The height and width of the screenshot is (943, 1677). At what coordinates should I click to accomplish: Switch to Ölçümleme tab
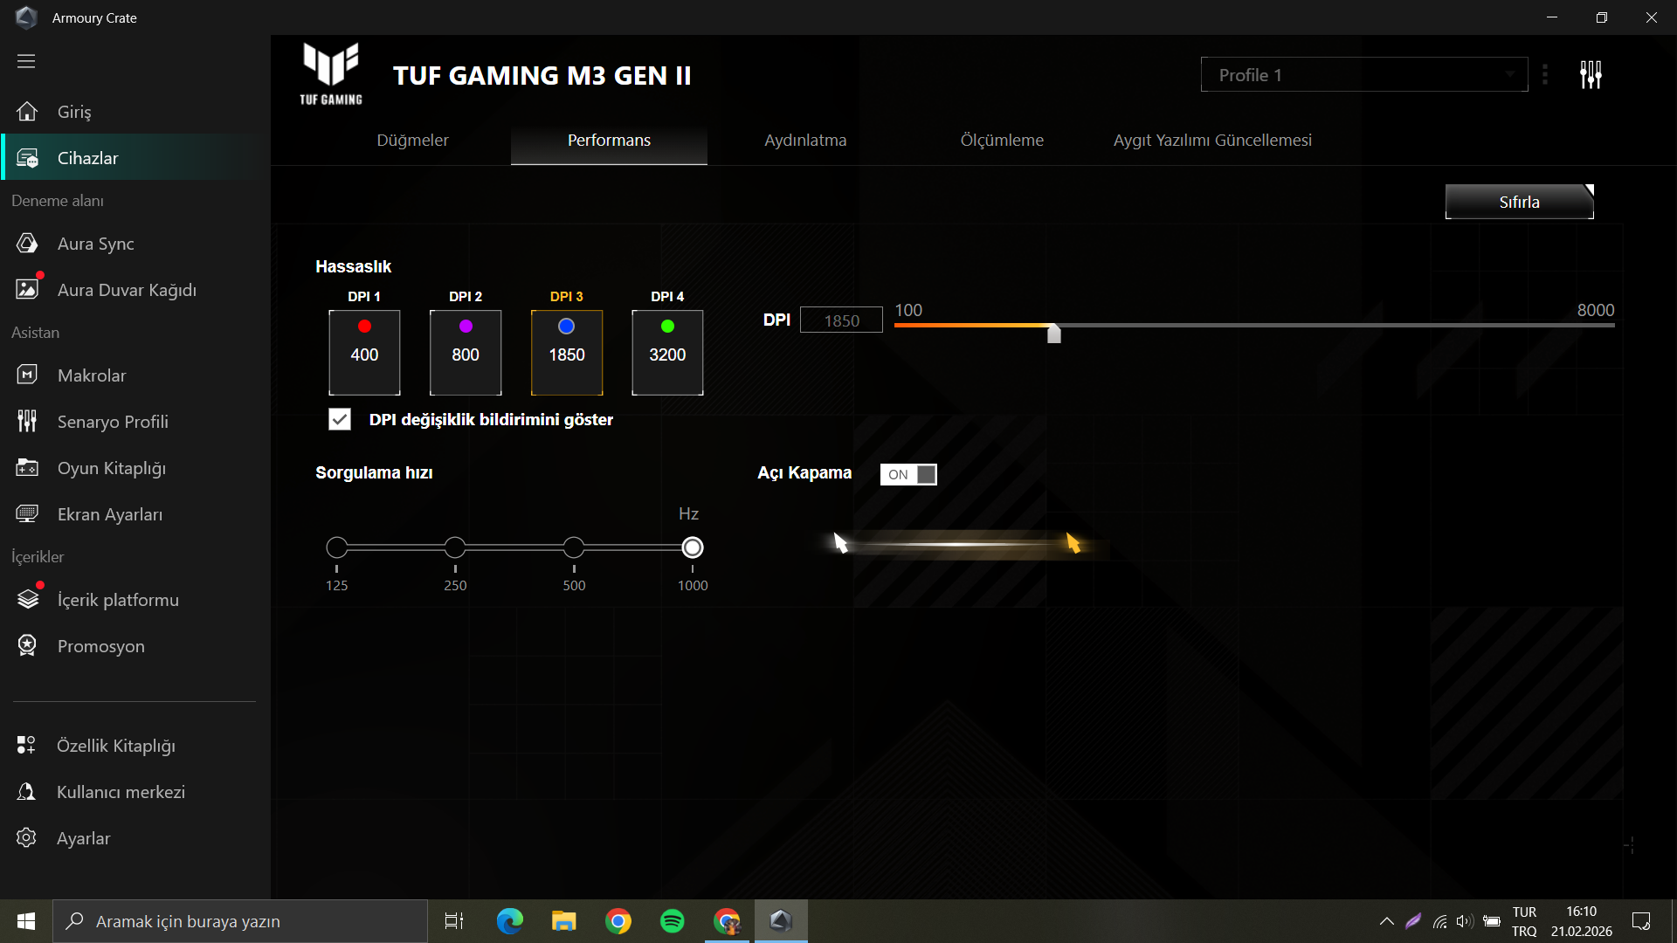click(x=1002, y=141)
